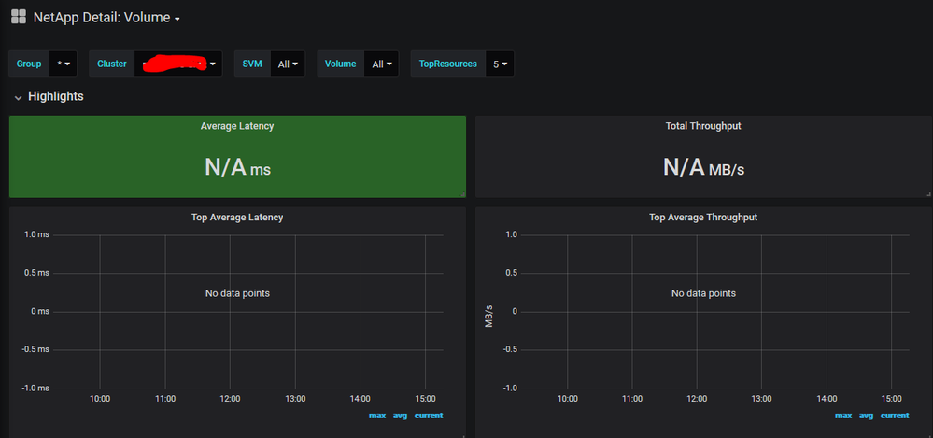Click the dashboard grid icon
The image size is (933, 438).
[x=18, y=17]
